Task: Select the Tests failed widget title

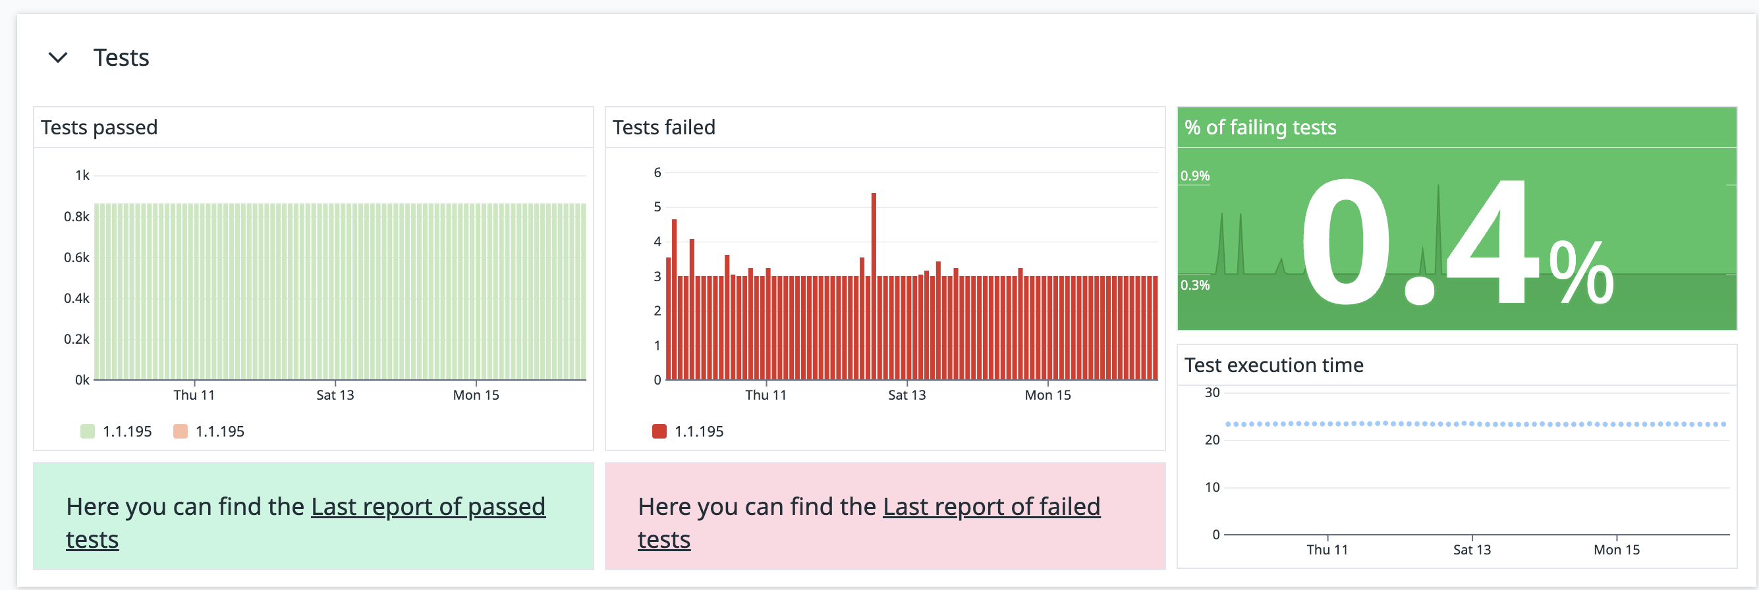Action: [663, 127]
